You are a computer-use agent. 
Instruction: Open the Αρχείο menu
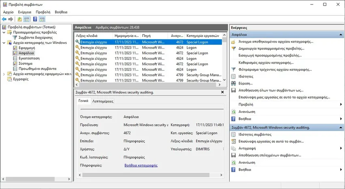[9, 12]
